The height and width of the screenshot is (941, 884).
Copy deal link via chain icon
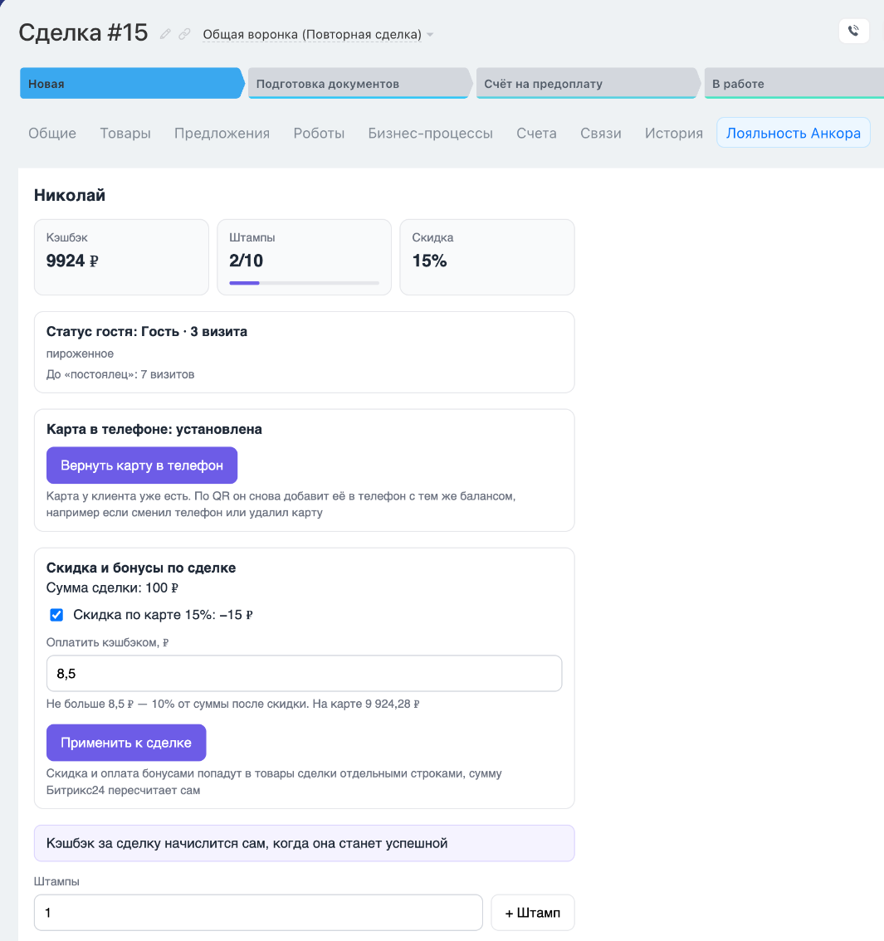(x=184, y=34)
